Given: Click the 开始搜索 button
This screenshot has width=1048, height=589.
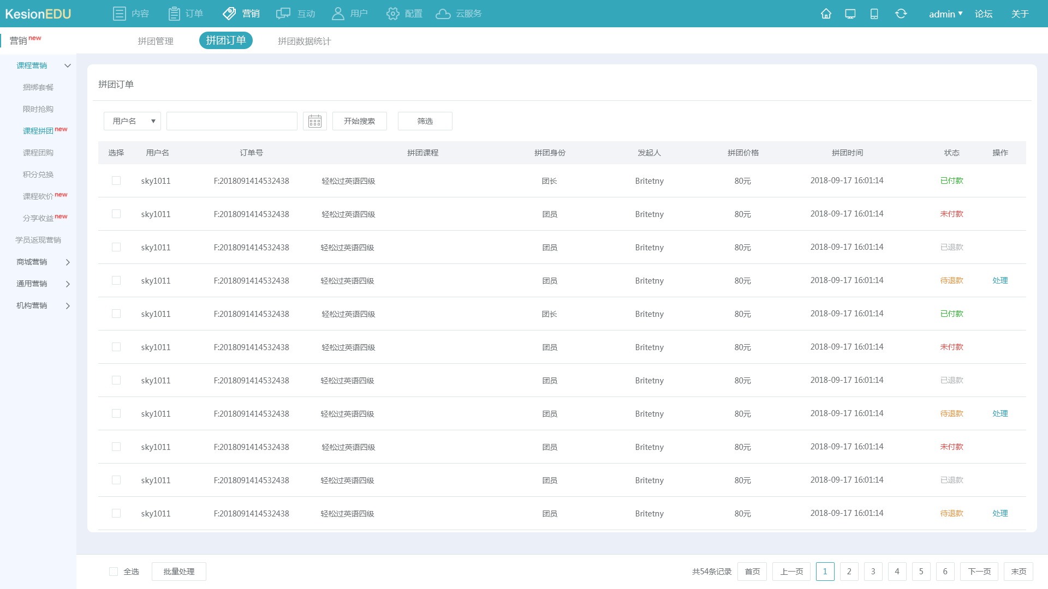Looking at the screenshot, I should 359,121.
